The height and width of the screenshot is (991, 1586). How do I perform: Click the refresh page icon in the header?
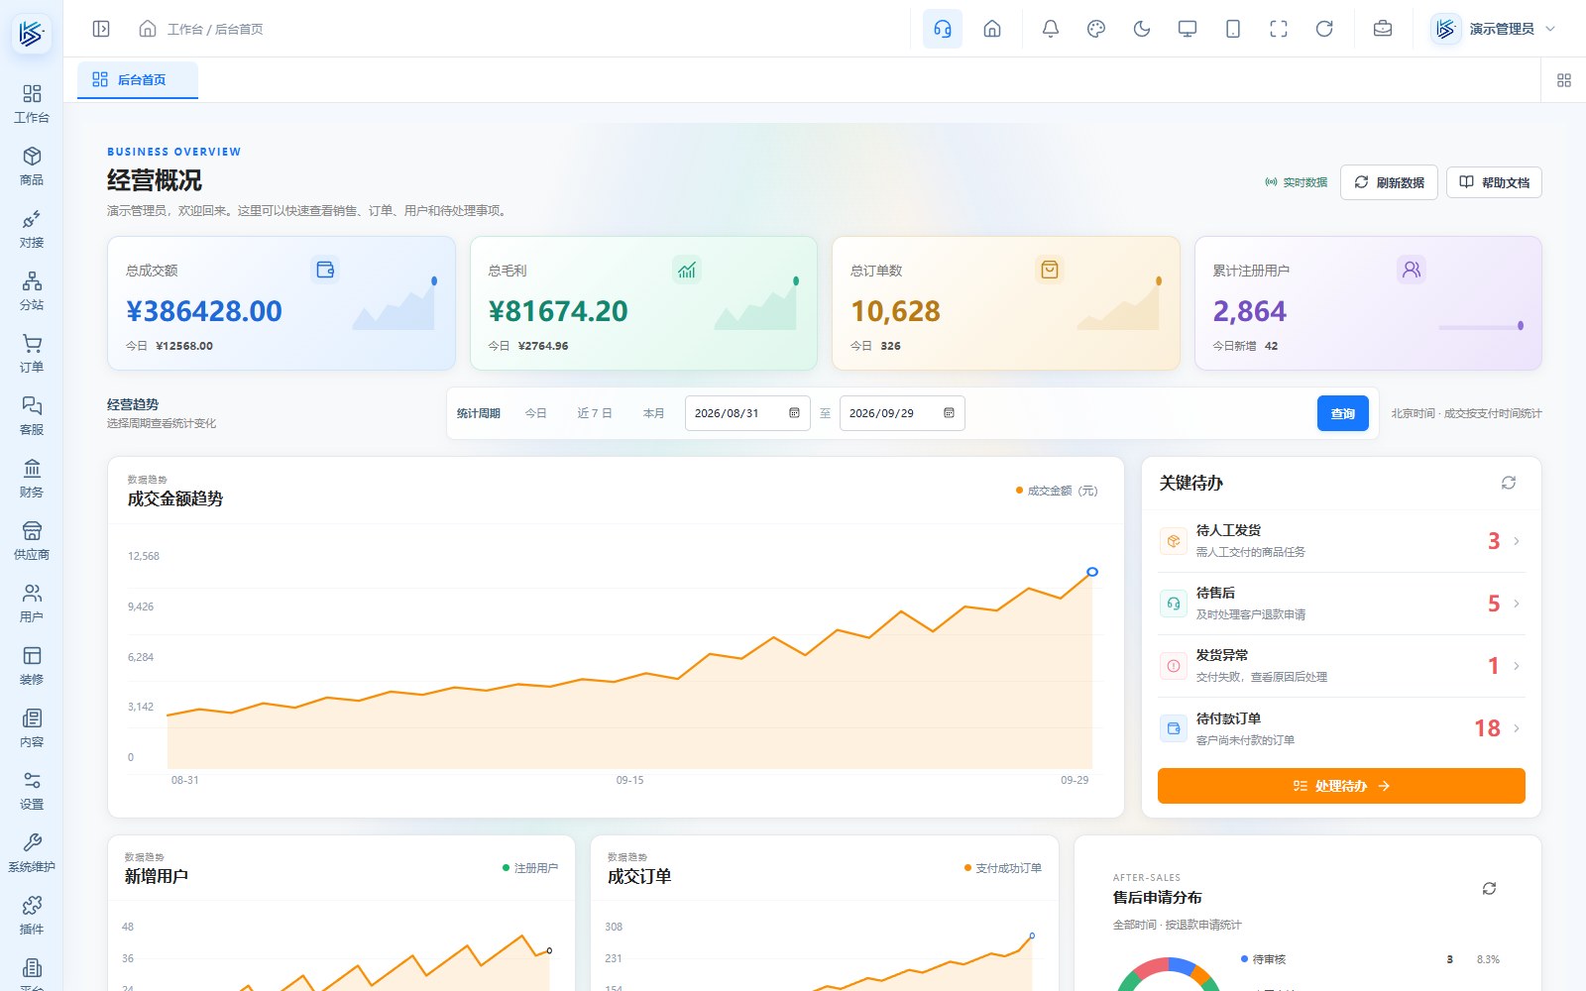1324,29
